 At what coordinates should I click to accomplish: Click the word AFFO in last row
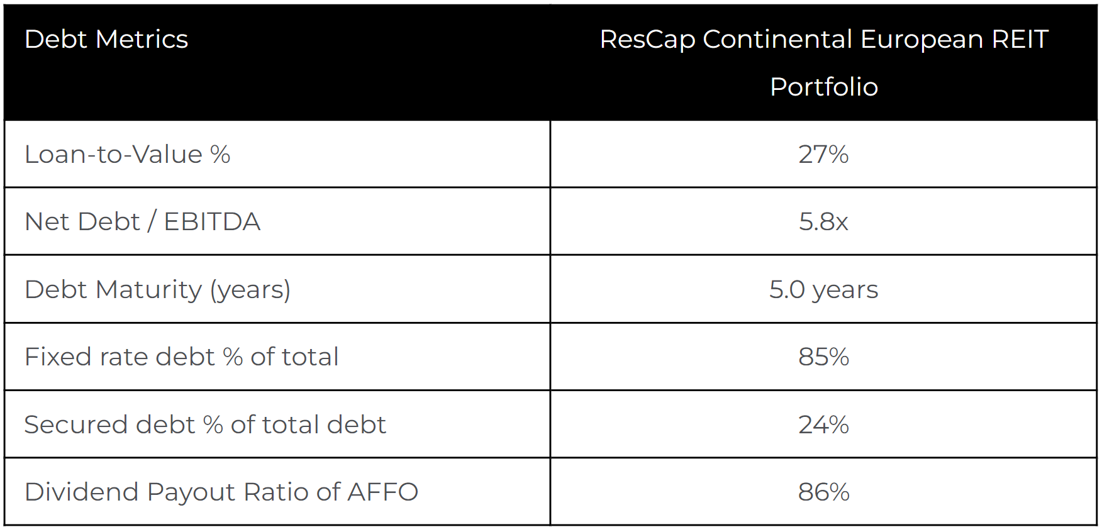(x=382, y=492)
